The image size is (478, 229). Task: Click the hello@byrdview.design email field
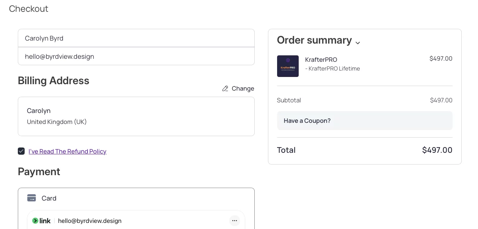pos(136,56)
